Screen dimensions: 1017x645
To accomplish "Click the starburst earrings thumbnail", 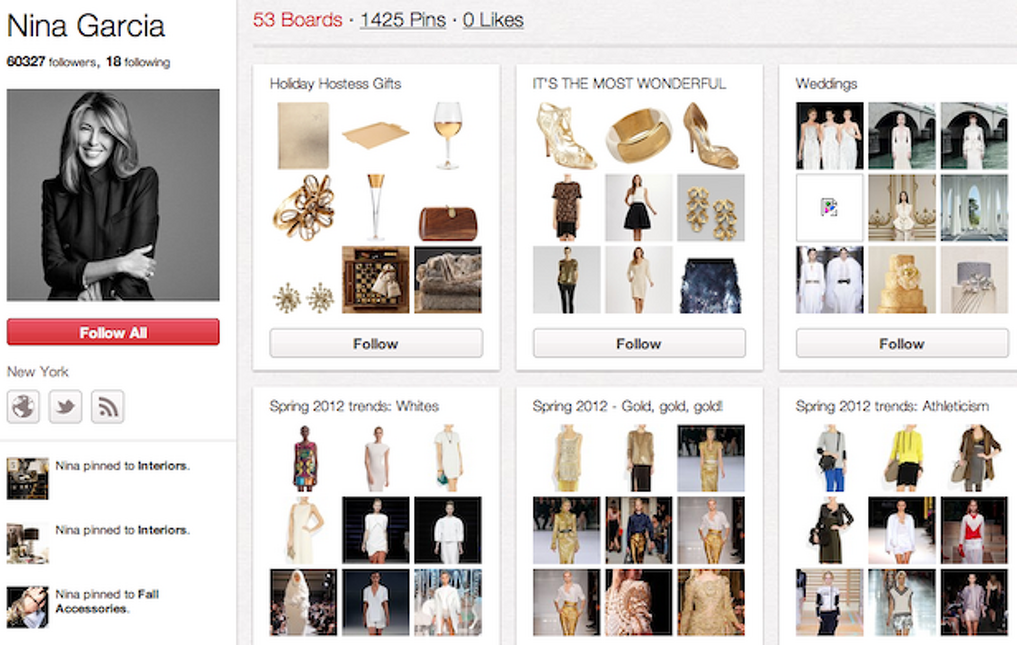I will [x=304, y=280].
